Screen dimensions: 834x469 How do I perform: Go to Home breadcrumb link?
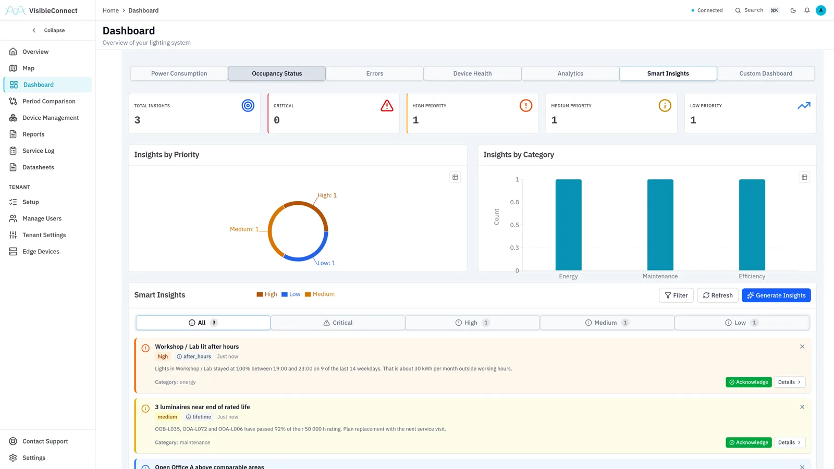coord(111,10)
